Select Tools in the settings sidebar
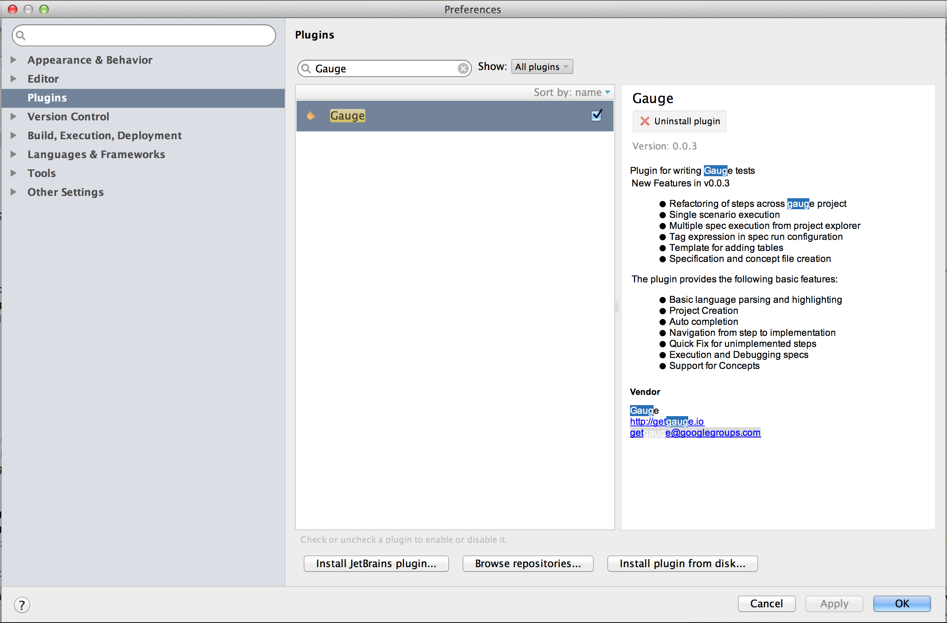947x623 pixels. tap(41, 173)
